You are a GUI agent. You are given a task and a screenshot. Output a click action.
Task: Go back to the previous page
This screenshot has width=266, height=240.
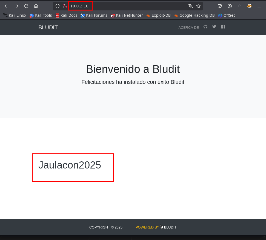7,6
